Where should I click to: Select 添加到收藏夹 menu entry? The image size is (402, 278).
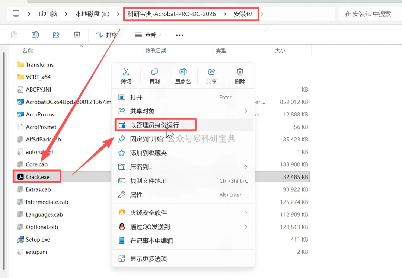183,153
